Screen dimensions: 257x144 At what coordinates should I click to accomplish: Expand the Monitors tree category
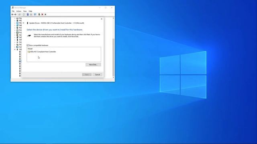(15, 23)
